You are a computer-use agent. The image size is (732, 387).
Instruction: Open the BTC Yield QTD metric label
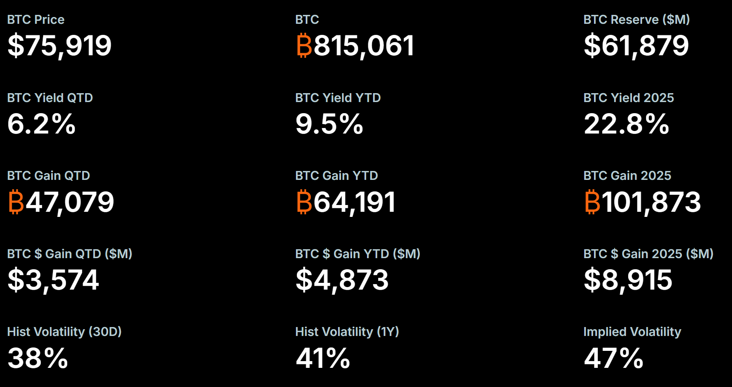(50, 98)
